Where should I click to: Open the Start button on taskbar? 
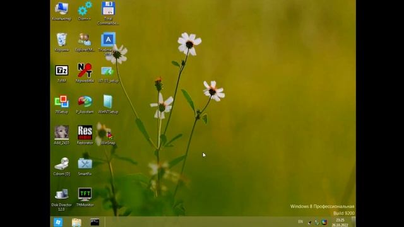pos(58,222)
